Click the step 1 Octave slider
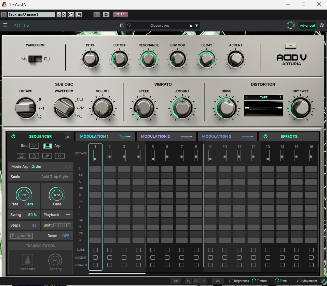327x286 pixels. coord(95,155)
